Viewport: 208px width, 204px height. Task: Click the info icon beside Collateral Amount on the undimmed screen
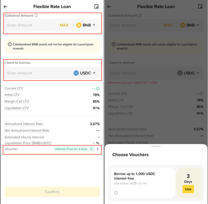[36, 16]
